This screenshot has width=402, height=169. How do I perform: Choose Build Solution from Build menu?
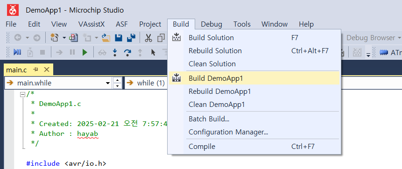254,38
